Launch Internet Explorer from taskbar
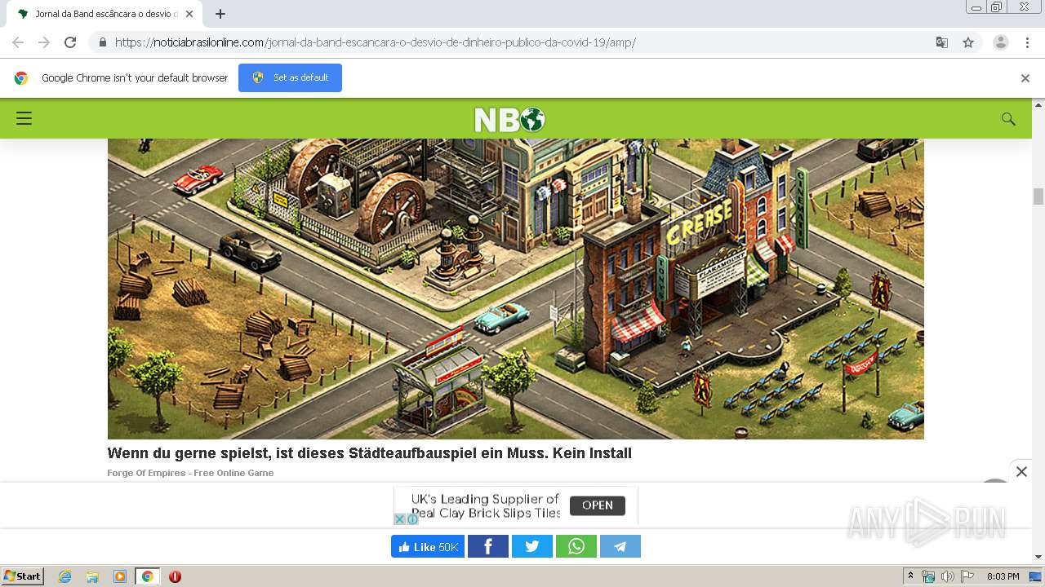Screen dimensions: 1045x587 tap(64, 576)
